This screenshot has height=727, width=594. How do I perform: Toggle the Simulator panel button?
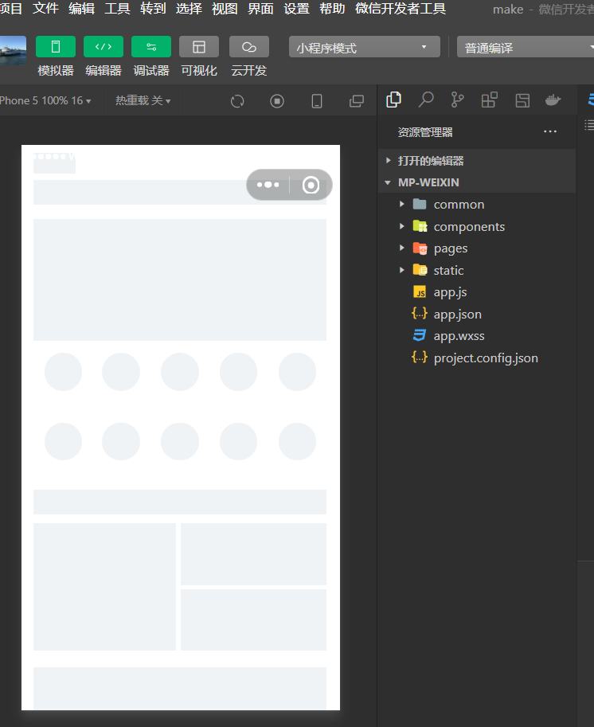[56, 47]
